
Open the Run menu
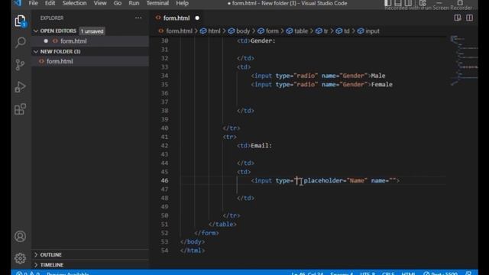tap(134, 3)
